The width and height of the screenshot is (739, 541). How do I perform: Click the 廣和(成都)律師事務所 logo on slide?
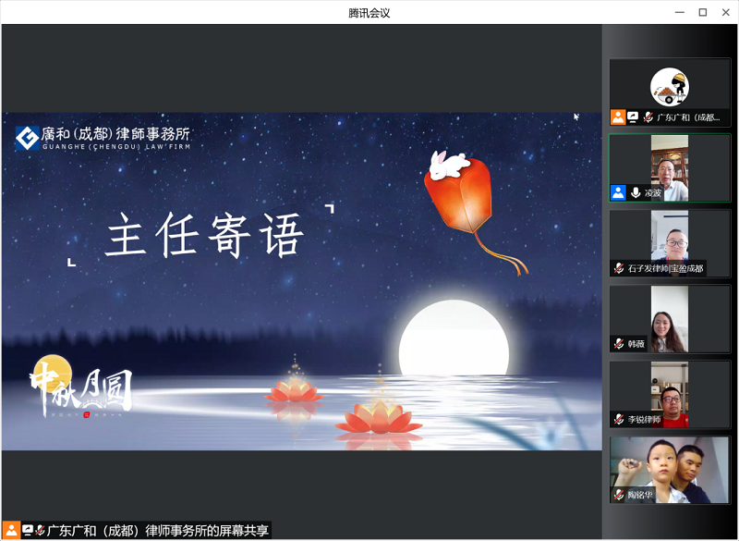(103, 138)
